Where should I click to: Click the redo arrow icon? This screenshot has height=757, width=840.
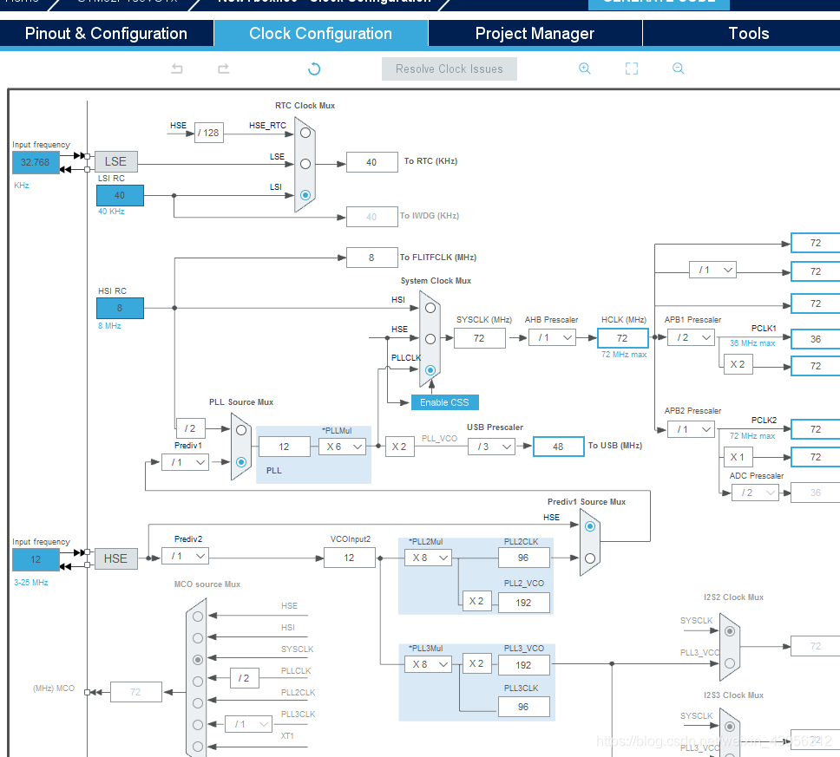(x=223, y=69)
